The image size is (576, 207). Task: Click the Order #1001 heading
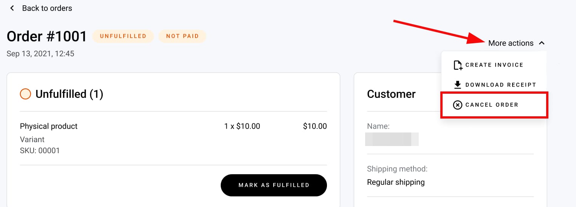[47, 36]
